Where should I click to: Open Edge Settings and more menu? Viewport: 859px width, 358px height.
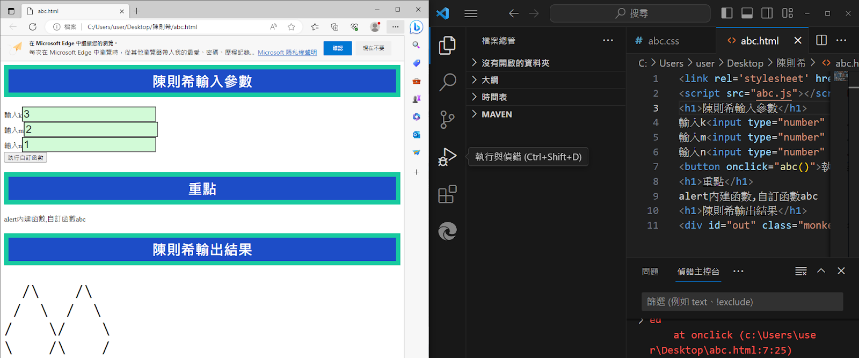395,27
